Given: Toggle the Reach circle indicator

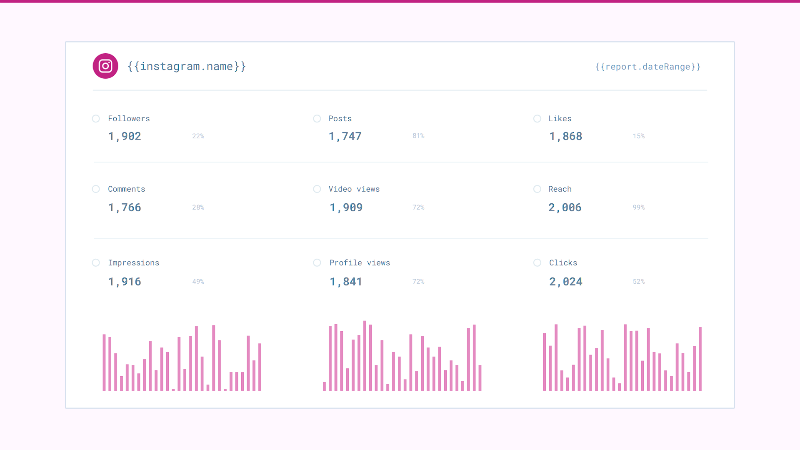Looking at the screenshot, I should click(537, 189).
